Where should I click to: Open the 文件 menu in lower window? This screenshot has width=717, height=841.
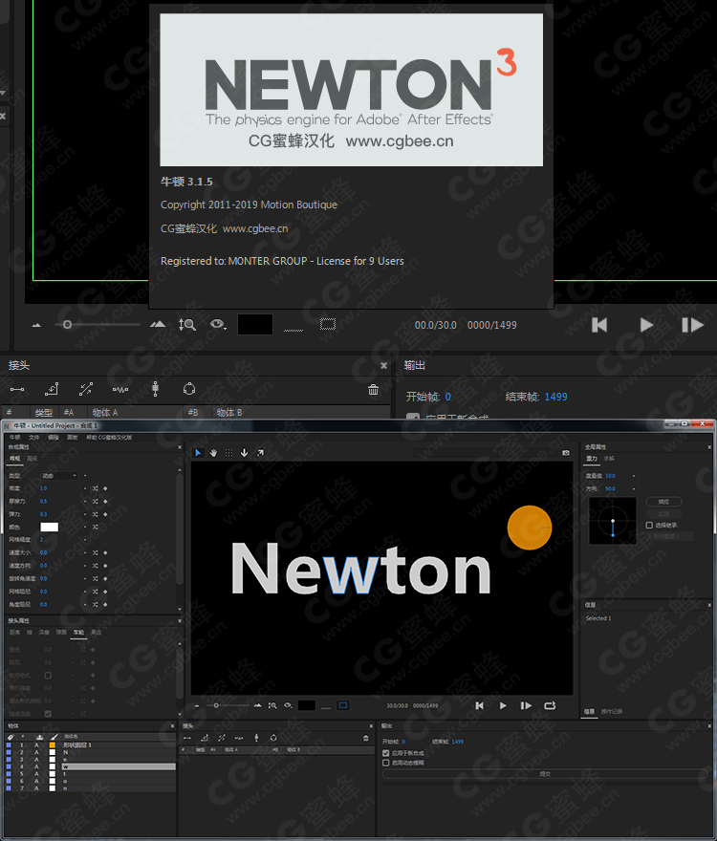click(33, 437)
